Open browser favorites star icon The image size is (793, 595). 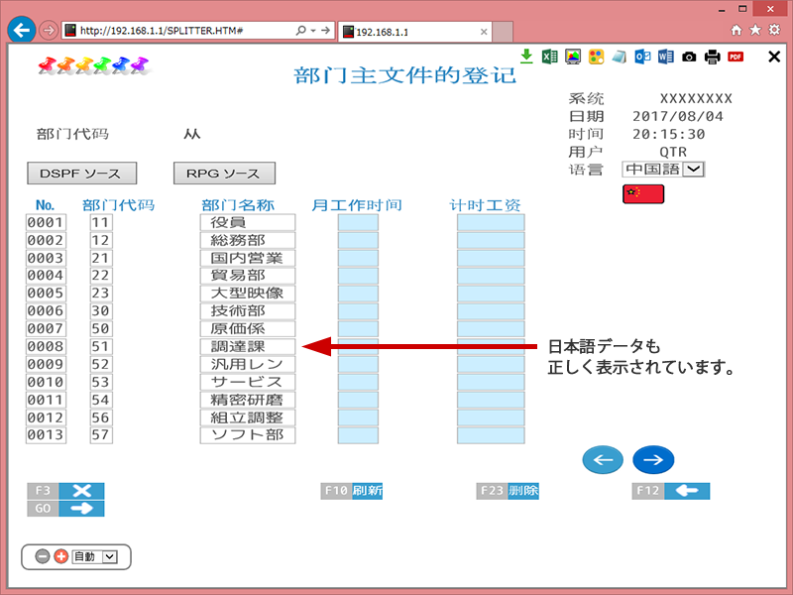point(755,30)
